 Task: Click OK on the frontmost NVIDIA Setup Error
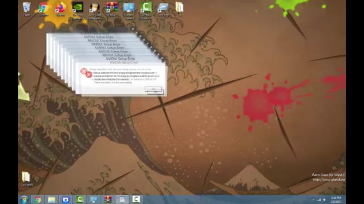pos(155,92)
